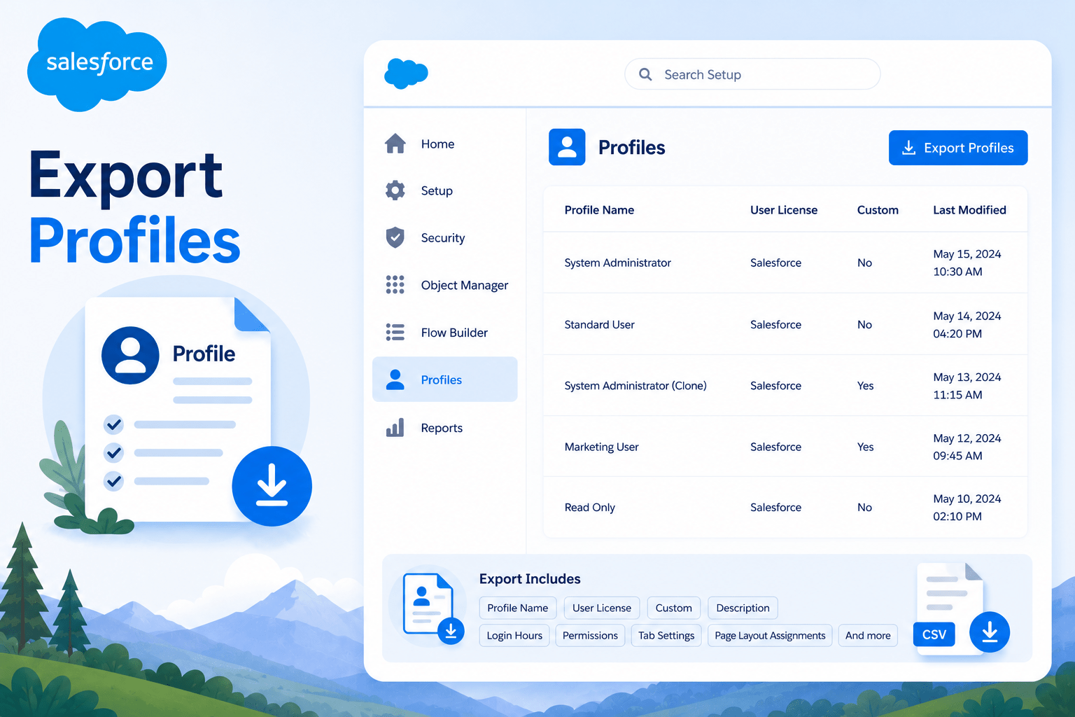Click the Reports bar chart icon

pos(395,427)
